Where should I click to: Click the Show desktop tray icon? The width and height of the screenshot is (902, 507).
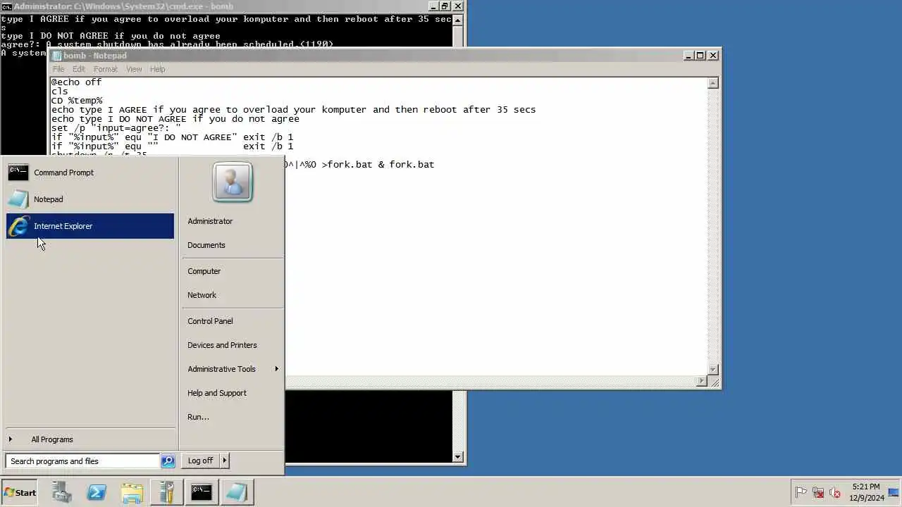click(894, 493)
